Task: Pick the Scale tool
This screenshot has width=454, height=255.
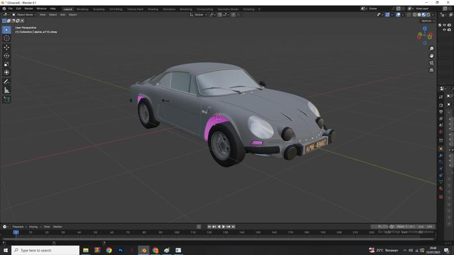Action: tap(7, 64)
